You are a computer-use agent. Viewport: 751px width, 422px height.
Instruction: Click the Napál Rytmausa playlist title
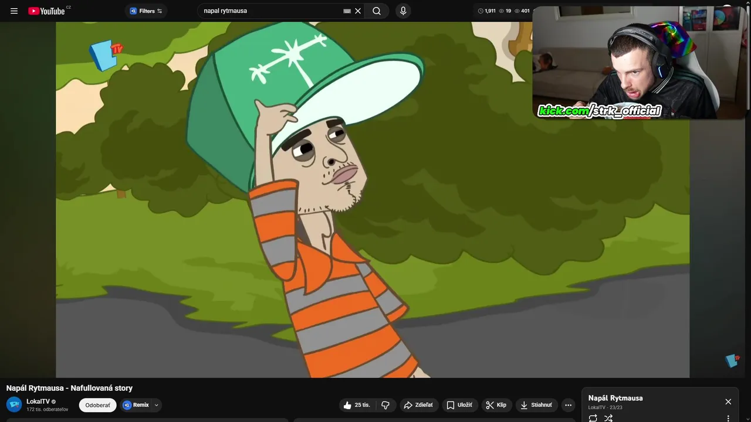click(615, 398)
